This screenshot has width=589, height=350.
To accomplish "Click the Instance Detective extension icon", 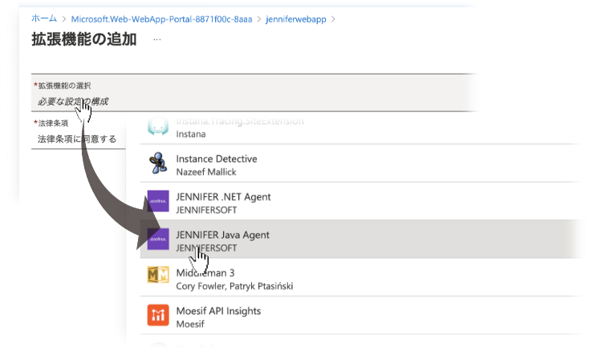I will (x=157, y=163).
